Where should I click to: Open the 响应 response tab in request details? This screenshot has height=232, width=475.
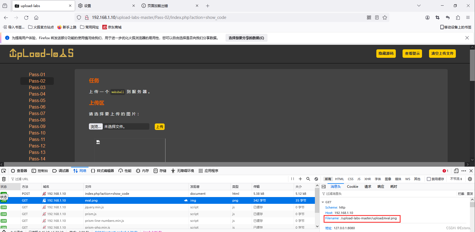[x=381, y=187]
